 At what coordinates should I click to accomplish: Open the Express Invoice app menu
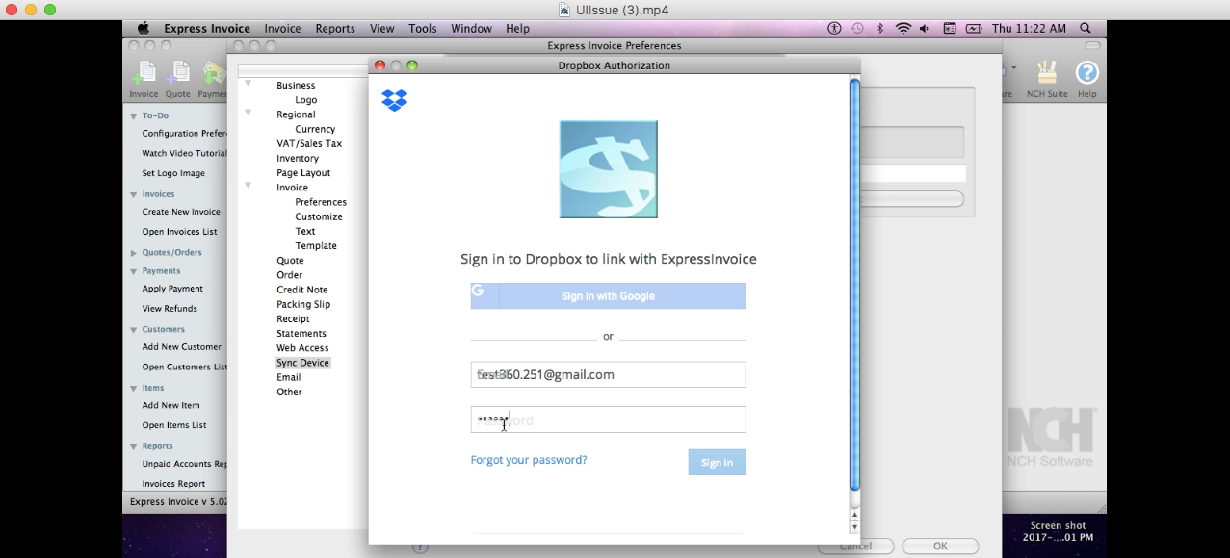(207, 29)
